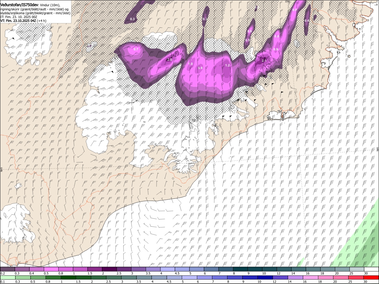Click the rigning/skúrir description line

click(35, 9)
